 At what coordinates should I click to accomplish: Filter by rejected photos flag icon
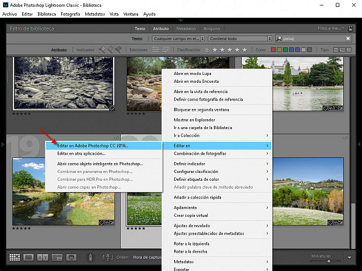[118, 50]
